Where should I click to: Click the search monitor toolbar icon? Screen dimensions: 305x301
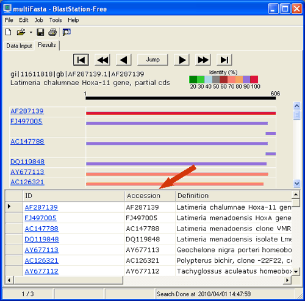tap(66, 32)
